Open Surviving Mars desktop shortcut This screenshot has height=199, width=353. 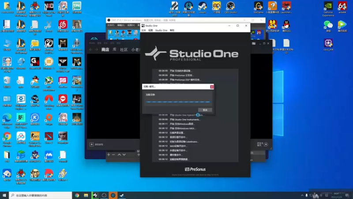coord(49,102)
